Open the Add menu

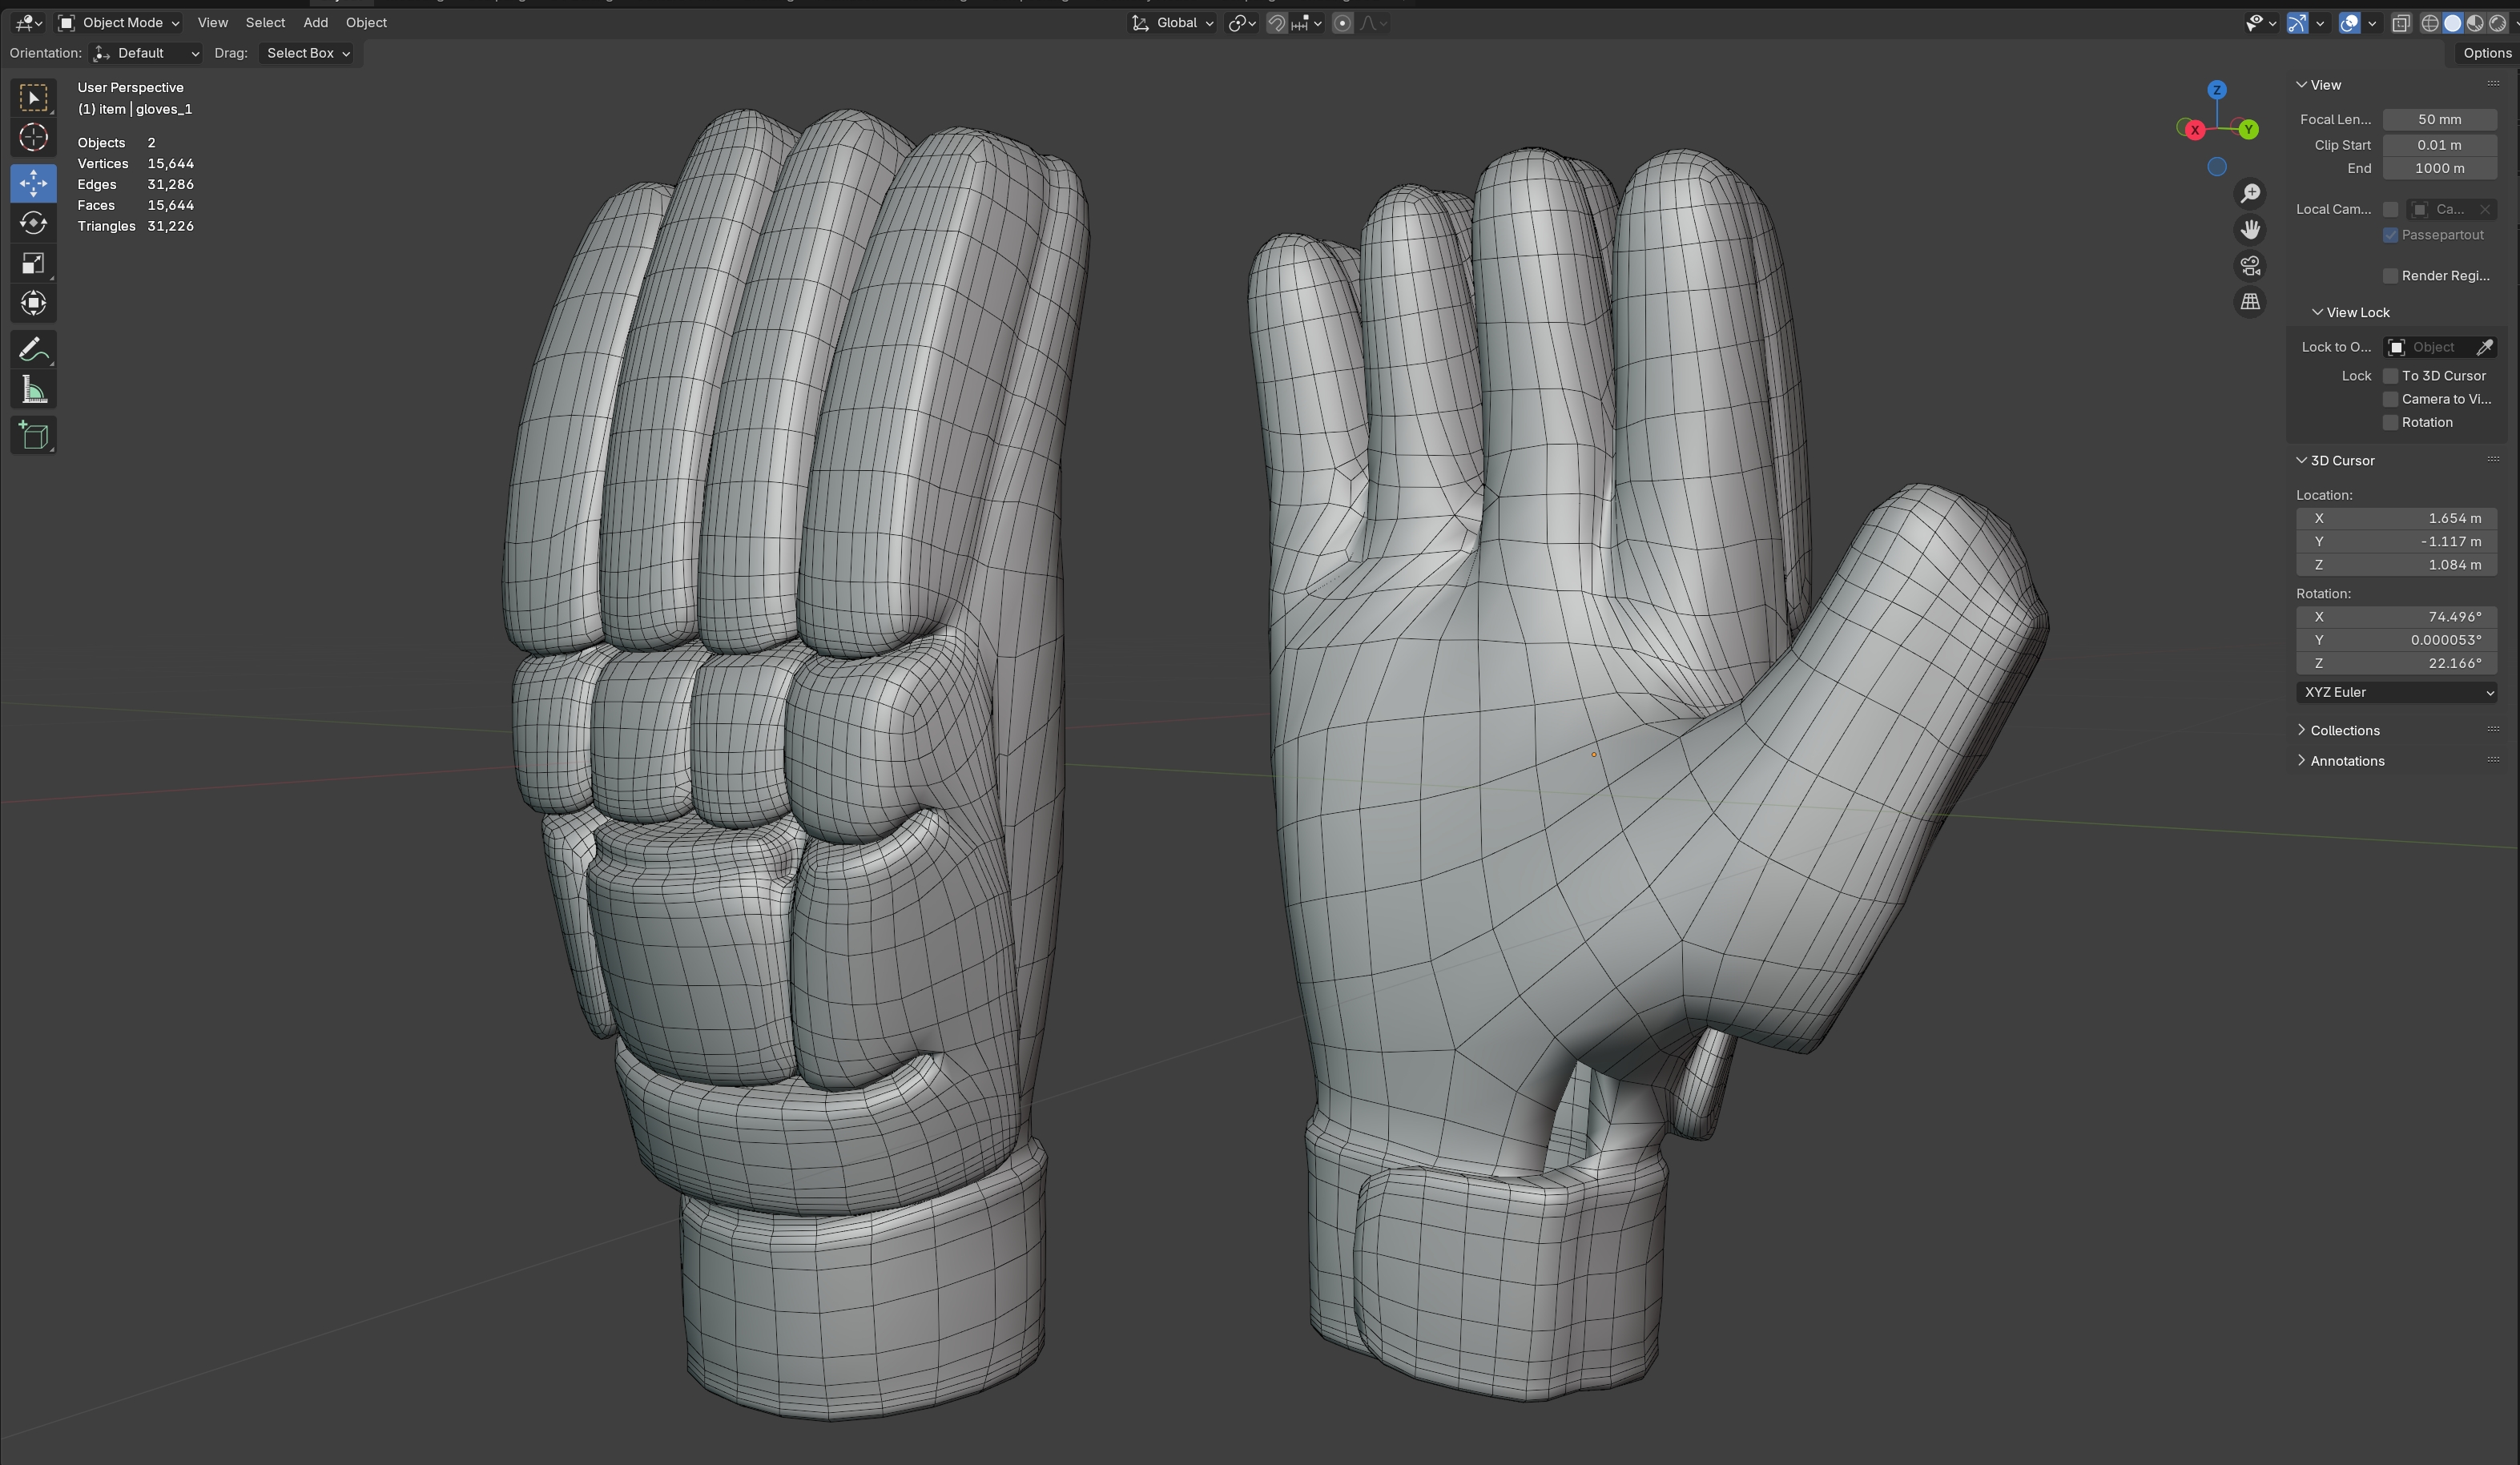point(315,22)
